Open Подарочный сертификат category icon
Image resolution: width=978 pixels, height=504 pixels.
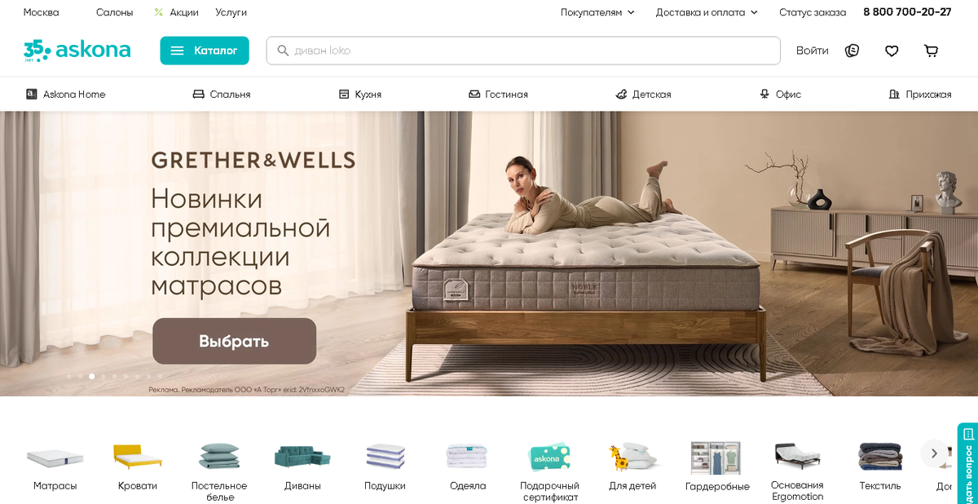(549, 457)
